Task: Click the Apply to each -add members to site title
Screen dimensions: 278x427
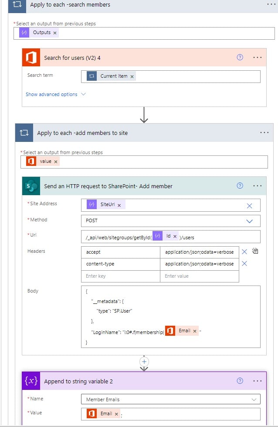Action: (82, 133)
